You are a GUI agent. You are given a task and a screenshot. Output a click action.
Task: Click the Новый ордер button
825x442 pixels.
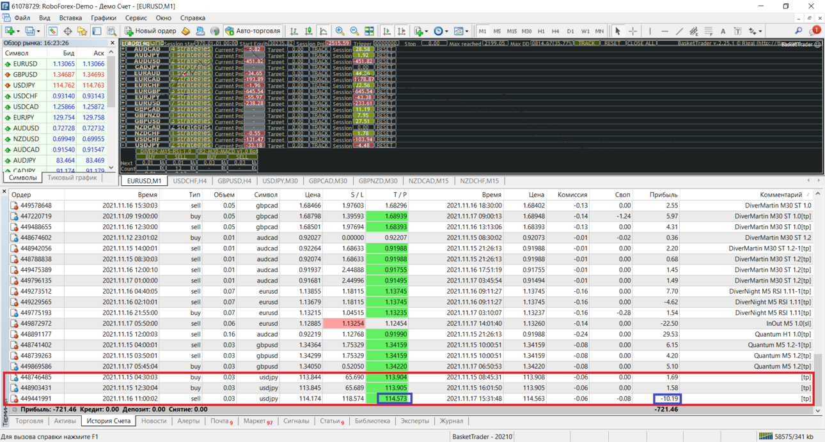[x=151, y=31]
